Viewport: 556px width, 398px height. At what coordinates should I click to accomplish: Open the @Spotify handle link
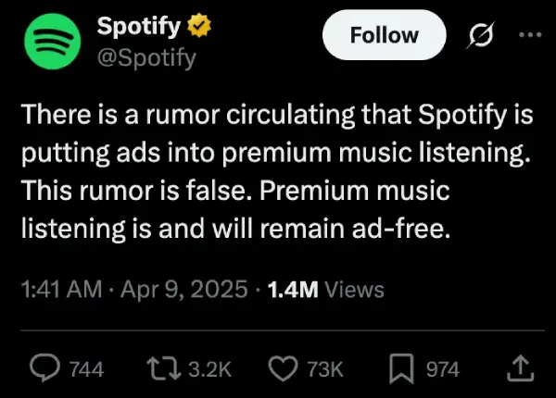coord(146,60)
